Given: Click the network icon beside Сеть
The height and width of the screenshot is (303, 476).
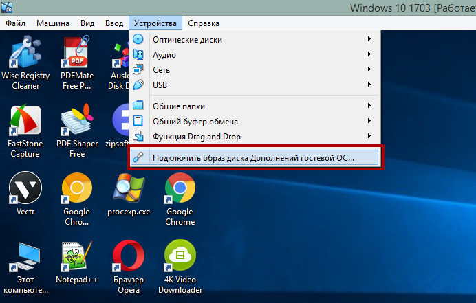Looking at the screenshot, I should 138,69.
